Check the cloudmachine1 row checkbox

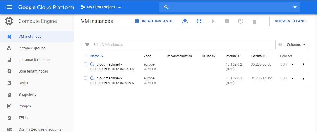(85, 64)
